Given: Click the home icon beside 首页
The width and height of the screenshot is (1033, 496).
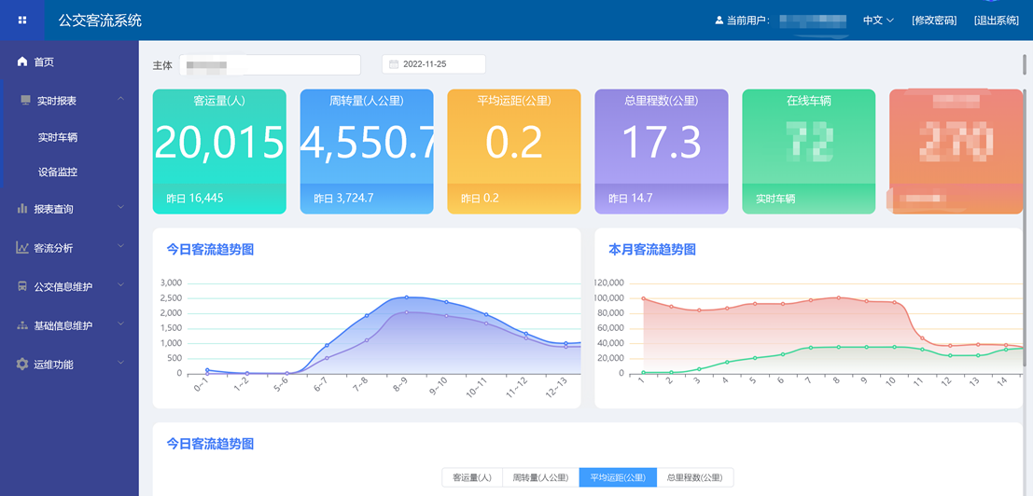Looking at the screenshot, I should click(22, 62).
